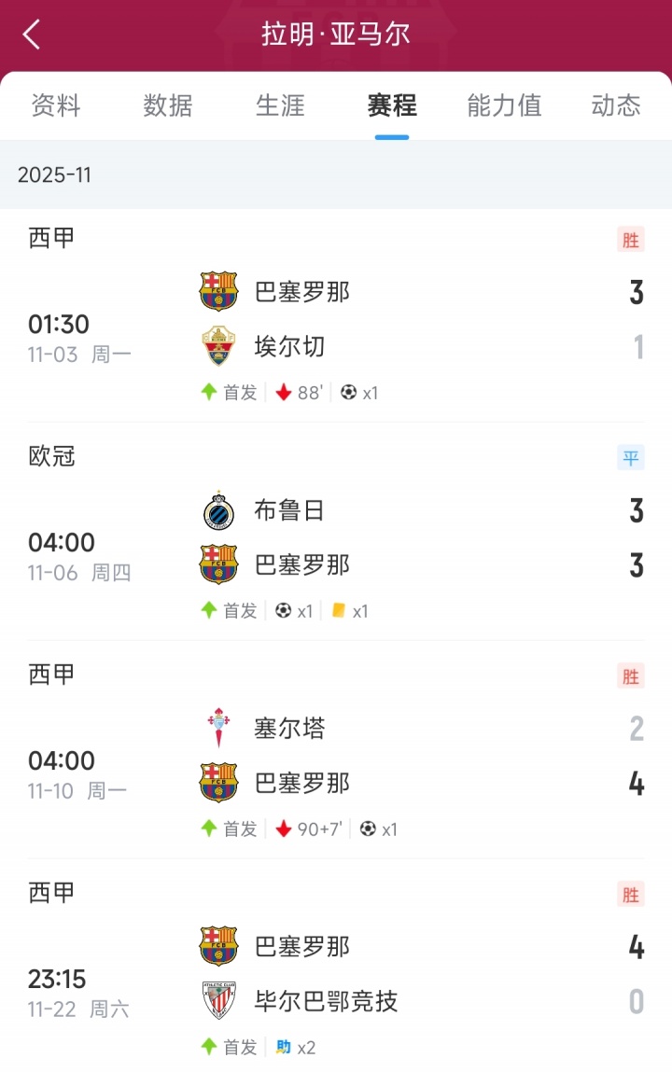
Task: Select the 生涯 tab
Action: click(x=280, y=105)
